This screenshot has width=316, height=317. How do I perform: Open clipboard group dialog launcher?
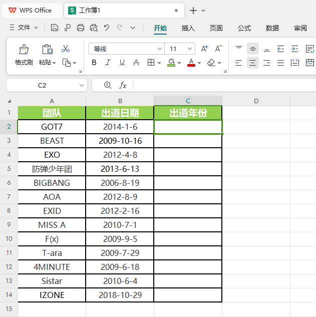pos(80,71)
